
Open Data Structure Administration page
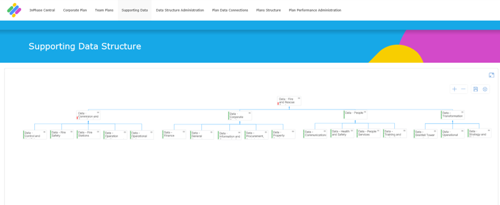point(180,10)
